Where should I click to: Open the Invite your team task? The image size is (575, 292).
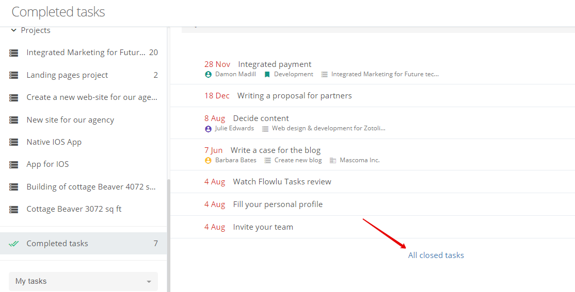pos(263,227)
